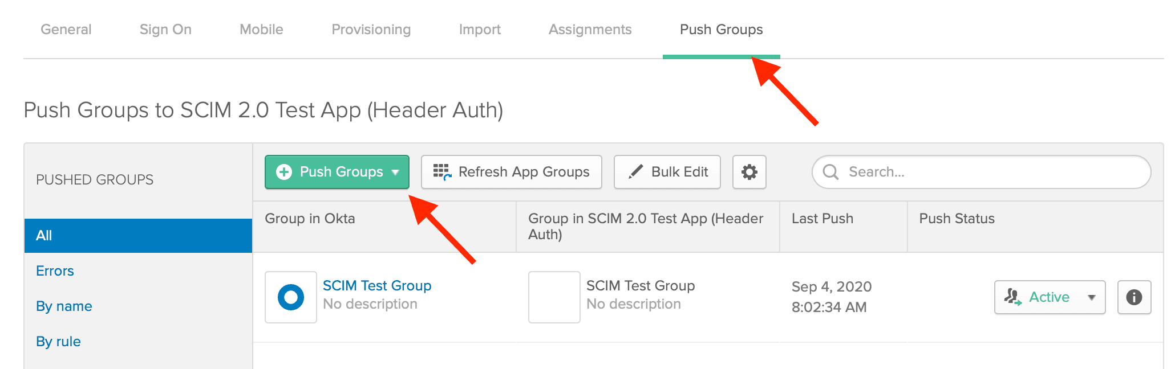Open the SCIM Test Group link
This screenshot has width=1175, height=369.
[377, 285]
